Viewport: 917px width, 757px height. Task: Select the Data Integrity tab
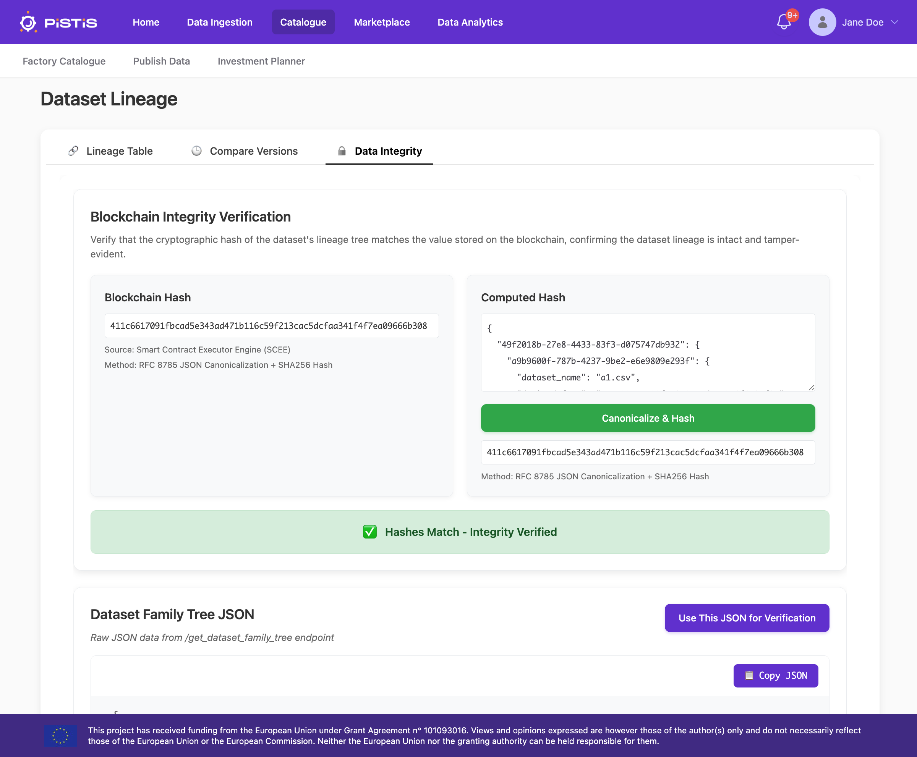point(379,151)
